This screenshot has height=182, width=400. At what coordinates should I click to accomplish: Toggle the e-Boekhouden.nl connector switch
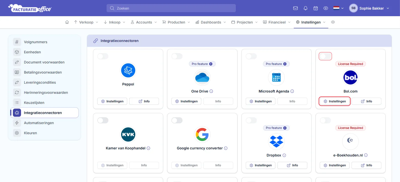click(x=325, y=120)
